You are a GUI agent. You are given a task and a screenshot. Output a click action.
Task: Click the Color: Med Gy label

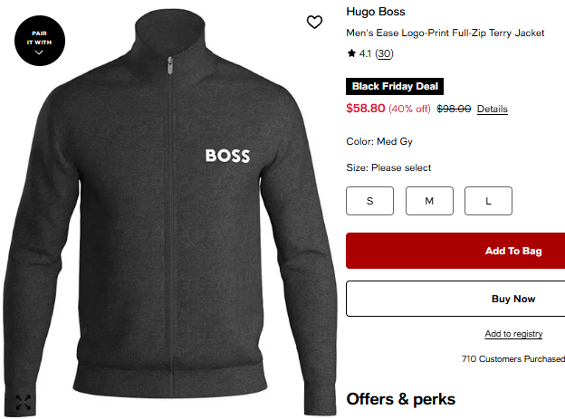tap(379, 141)
